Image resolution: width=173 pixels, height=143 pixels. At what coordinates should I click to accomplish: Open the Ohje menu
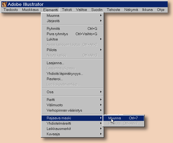(x=161, y=10)
